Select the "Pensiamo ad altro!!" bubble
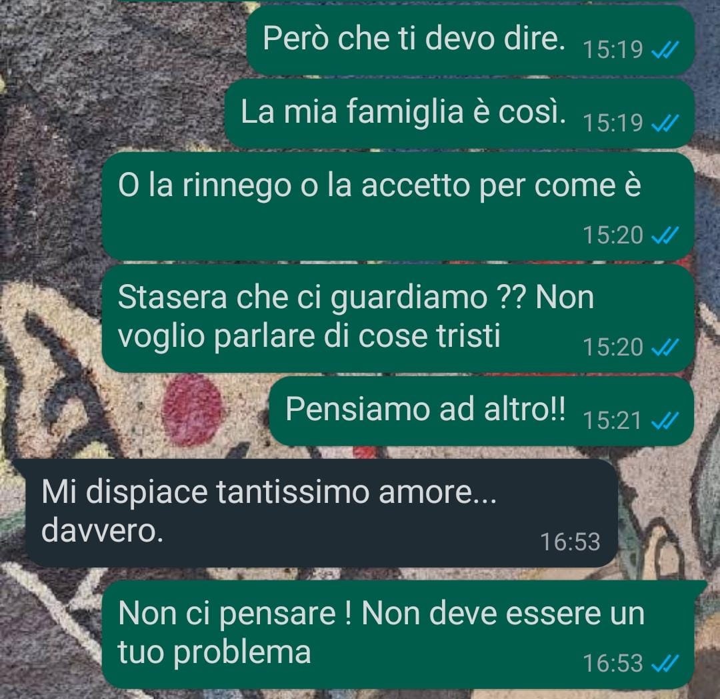The image size is (720, 699). (481, 411)
